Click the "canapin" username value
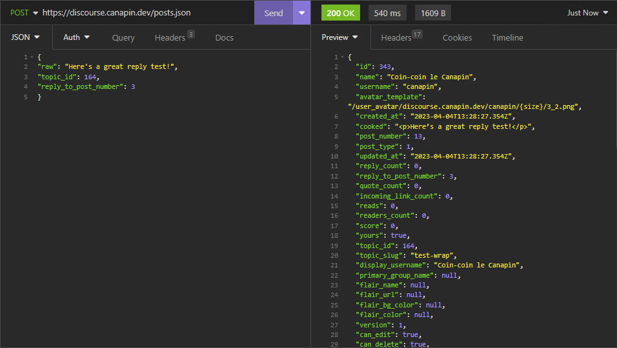This screenshot has height=348, width=617. click(x=420, y=87)
